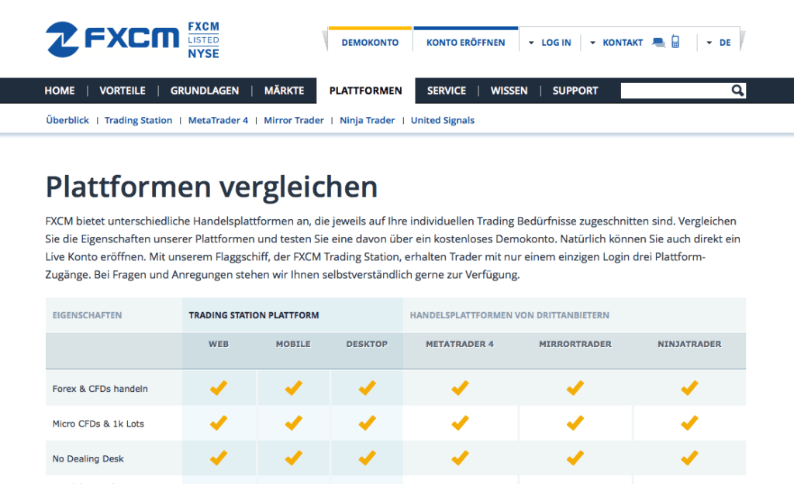Click into the site search field
The height and width of the screenshot is (484, 794).
[x=675, y=91]
